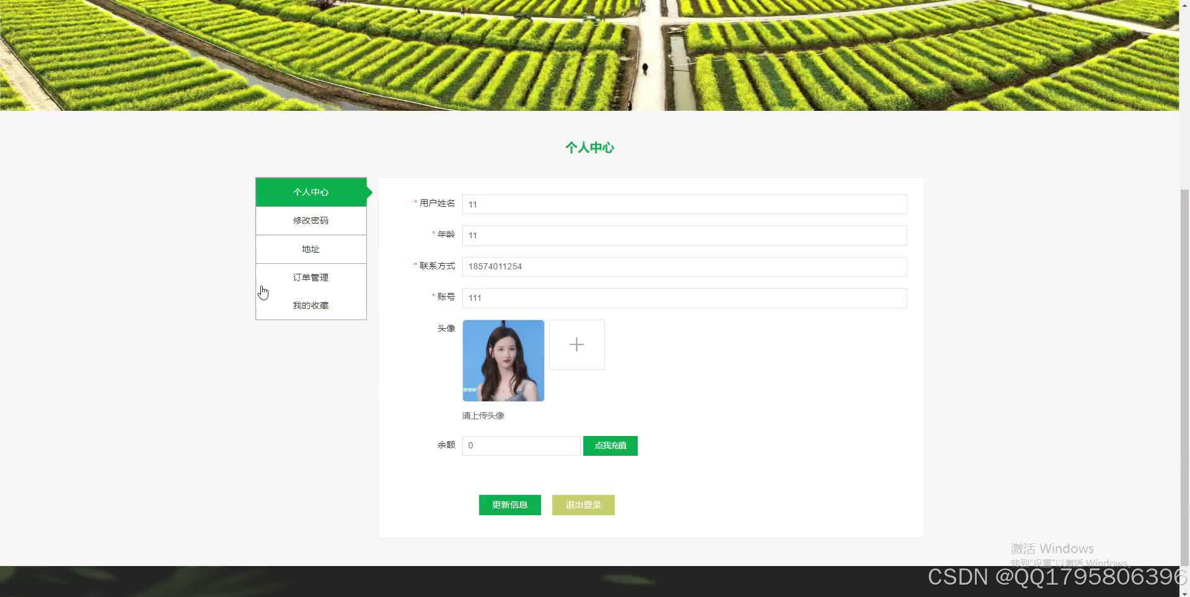Click the avatar upload plus icon
Screen dimensions: 1190x597
[x=576, y=344]
